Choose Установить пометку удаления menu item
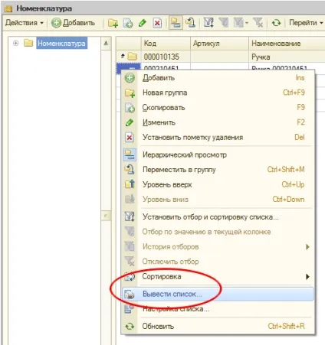 [218, 137]
